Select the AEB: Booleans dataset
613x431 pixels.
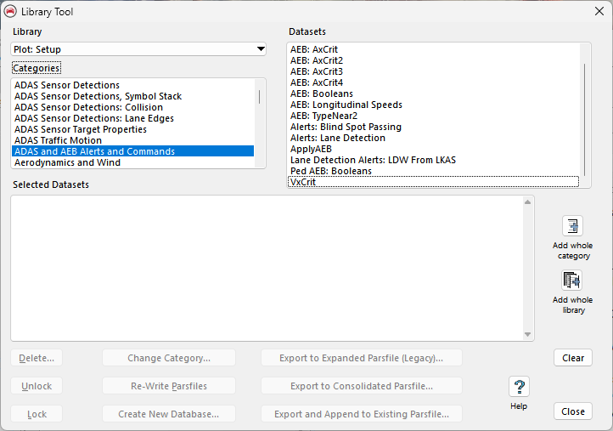[x=321, y=94]
